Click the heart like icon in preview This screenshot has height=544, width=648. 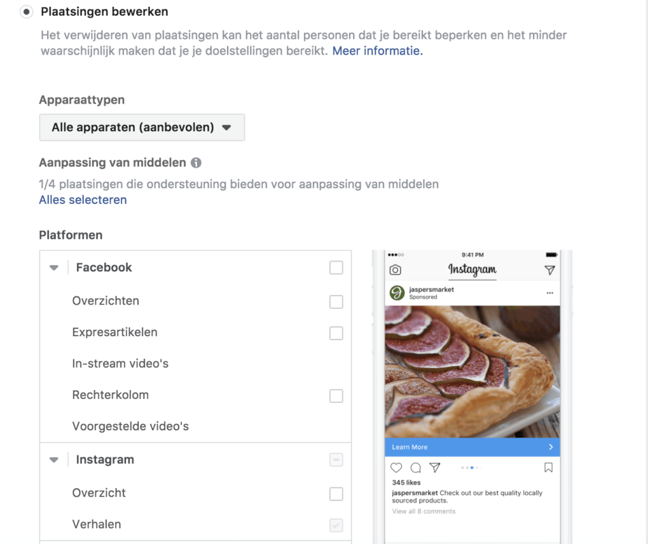[x=396, y=468]
